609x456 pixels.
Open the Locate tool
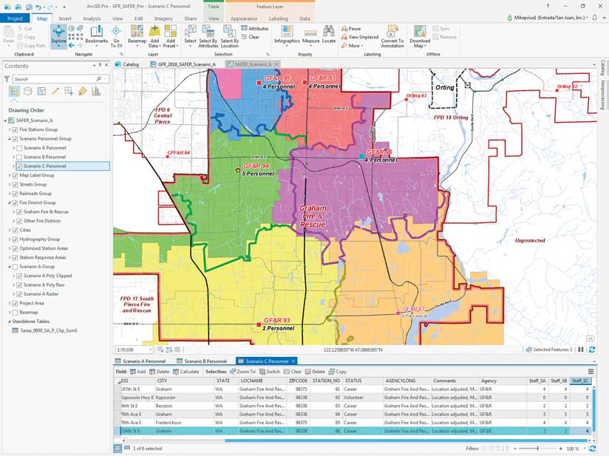pyautogui.click(x=329, y=34)
